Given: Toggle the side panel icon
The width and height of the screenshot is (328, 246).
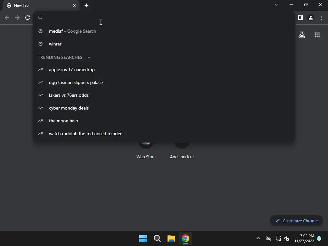Looking at the screenshot, I should (x=300, y=18).
